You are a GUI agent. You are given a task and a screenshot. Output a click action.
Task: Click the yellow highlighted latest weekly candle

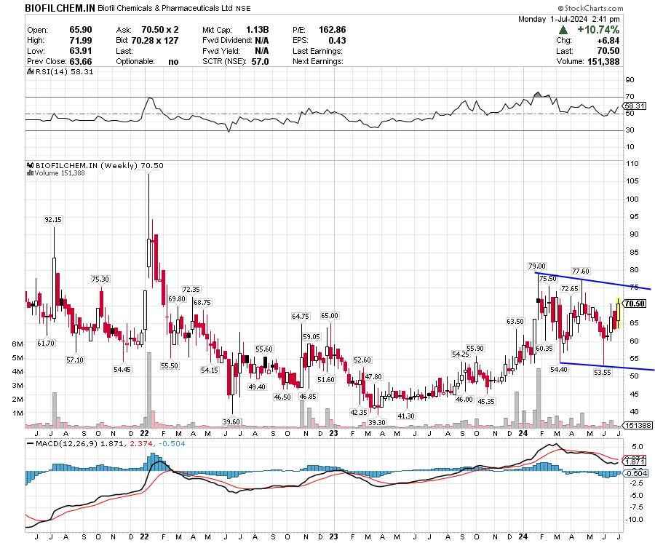pyautogui.click(x=618, y=313)
